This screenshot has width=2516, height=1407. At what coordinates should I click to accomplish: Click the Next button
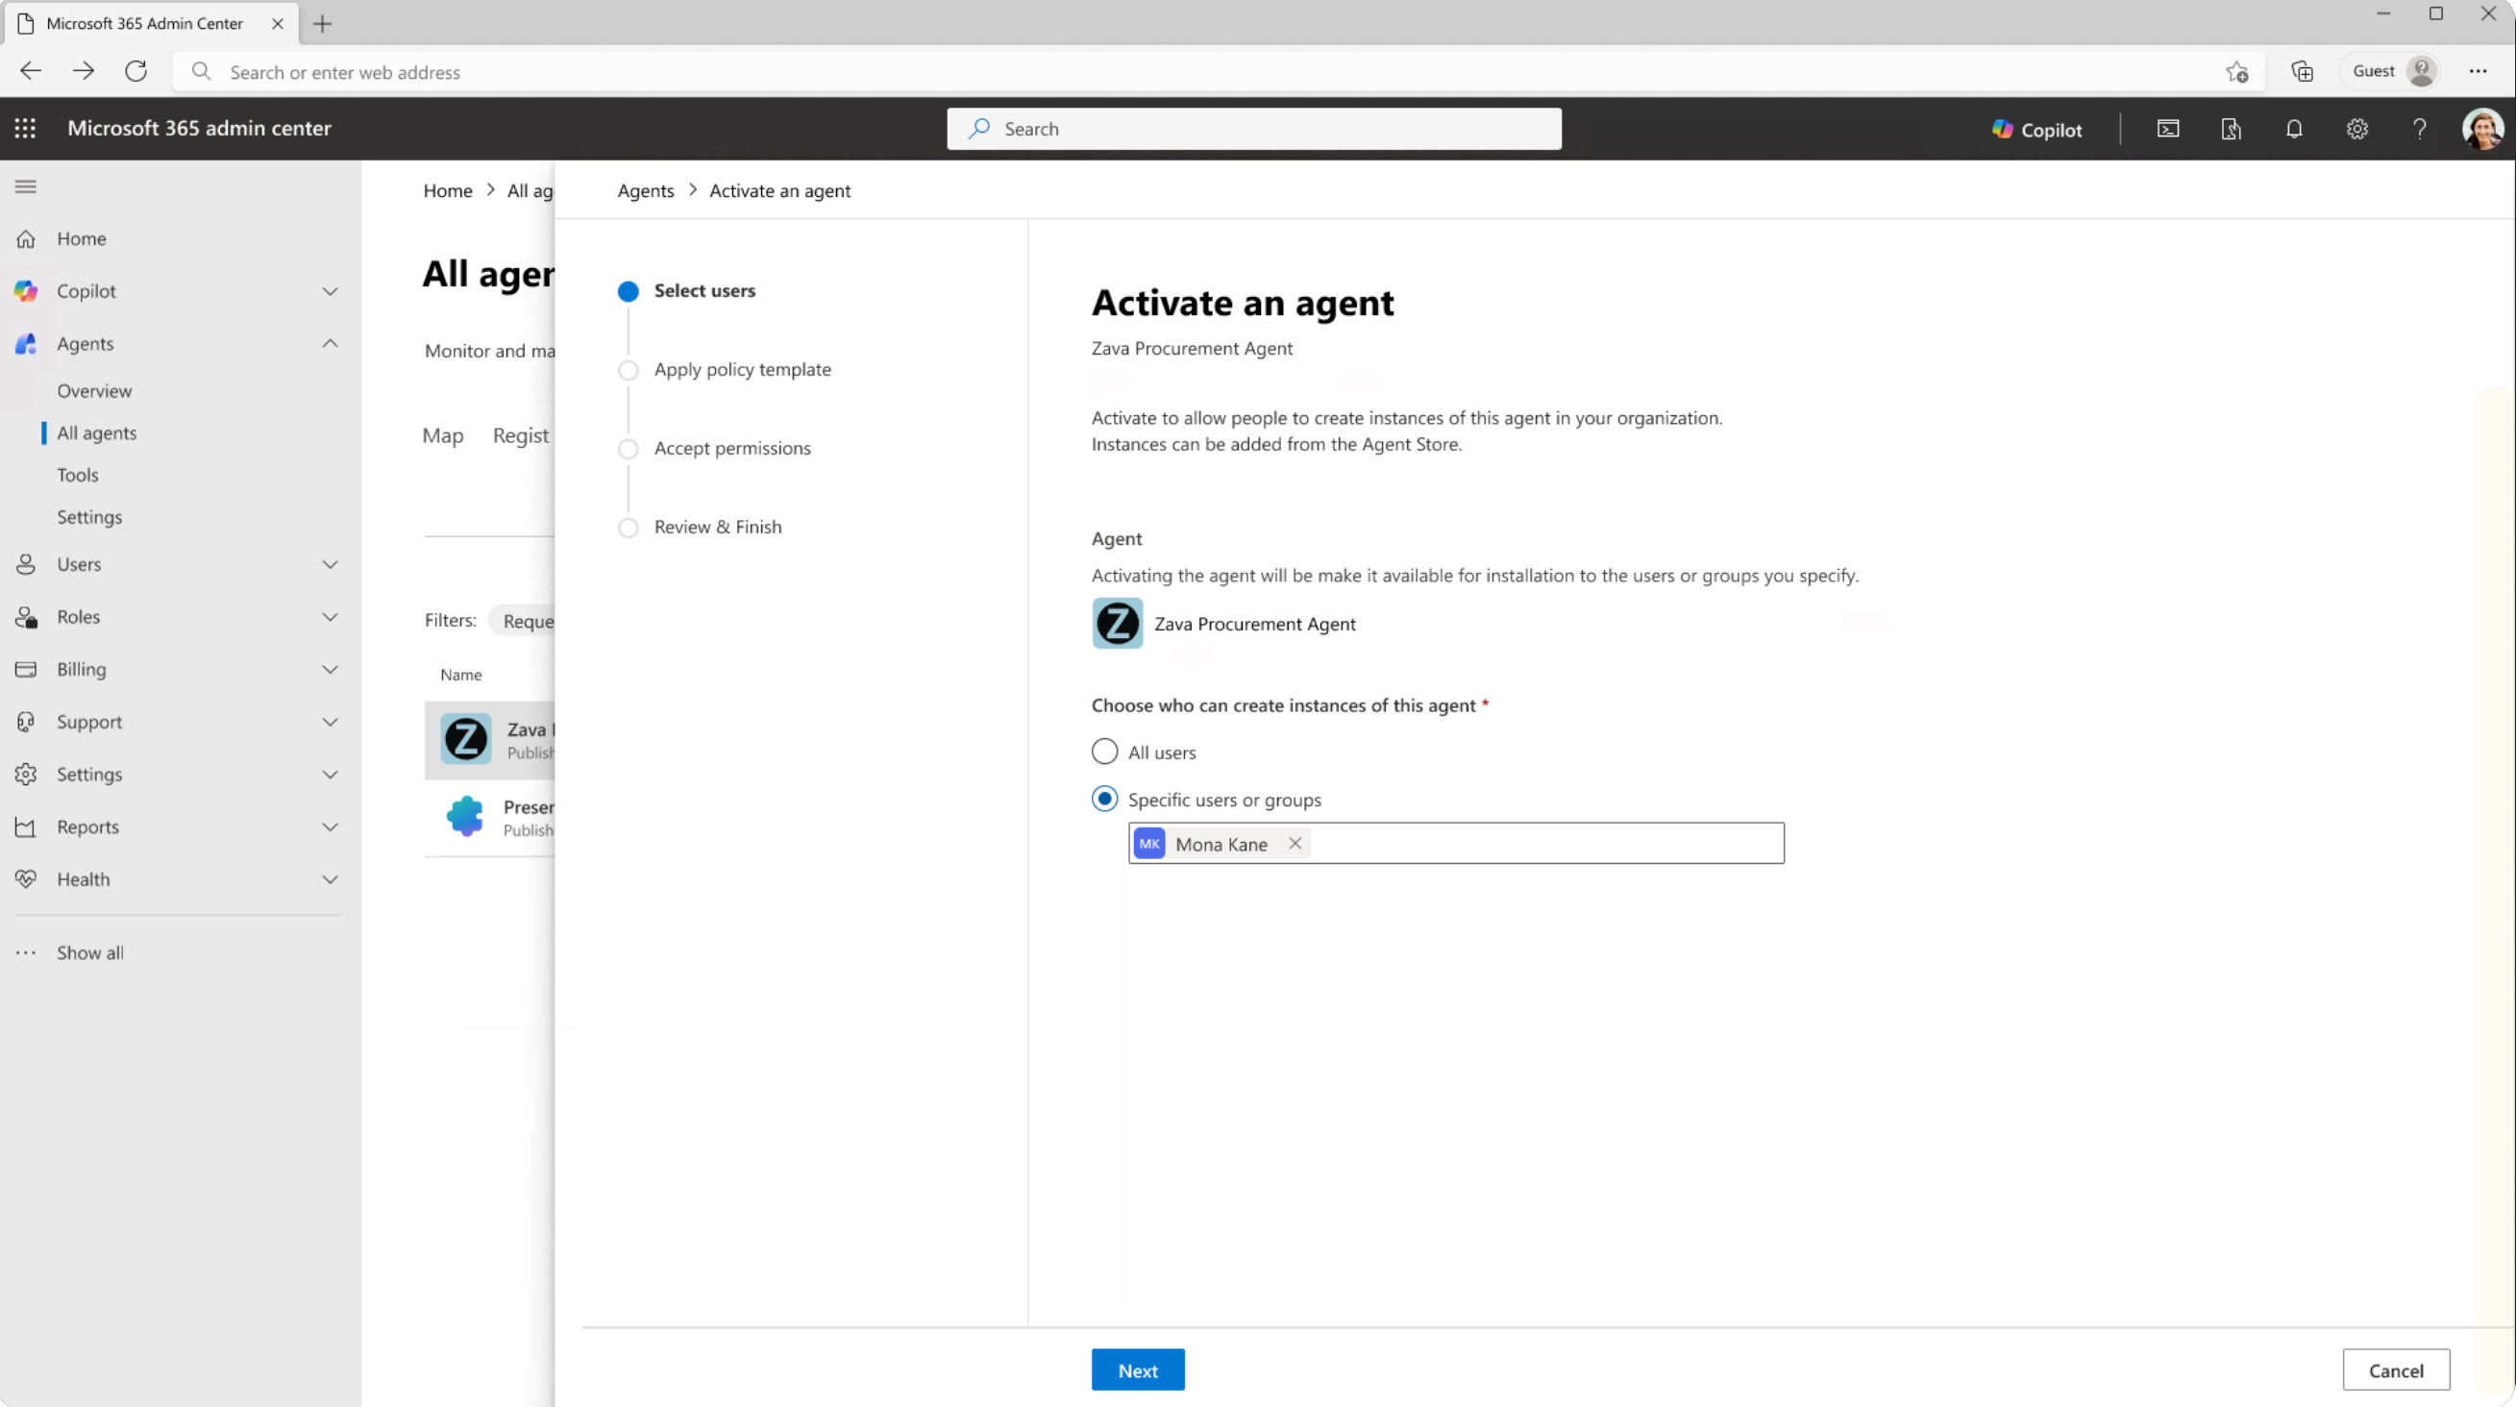1138,1370
